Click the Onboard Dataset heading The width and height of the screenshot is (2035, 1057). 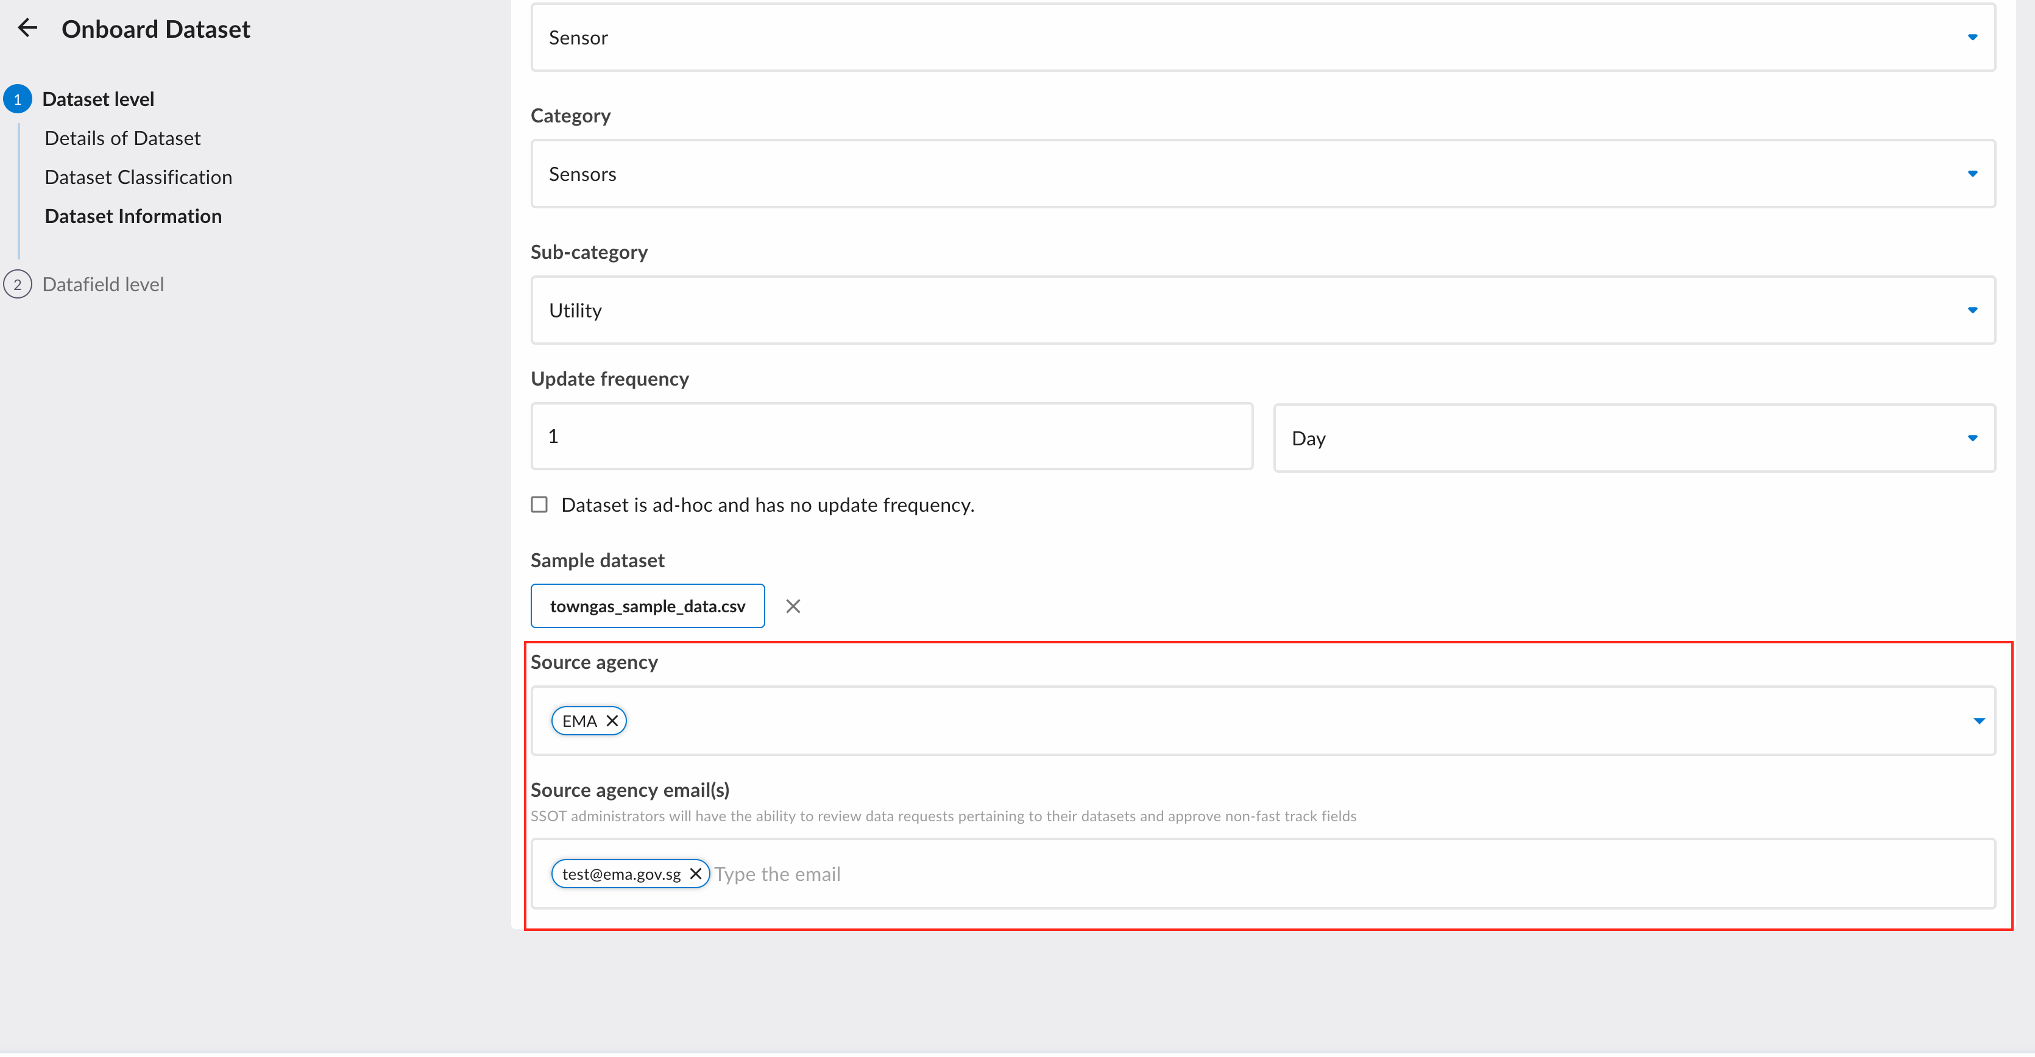click(x=155, y=29)
